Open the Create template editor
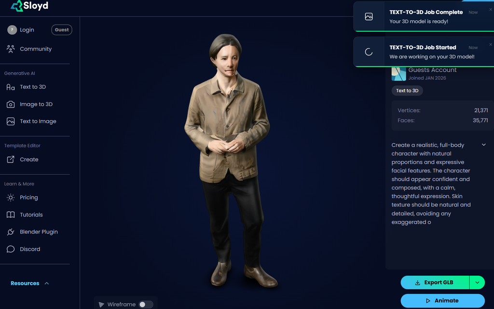The height and width of the screenshot is (309, 494). click(x=27, y=159)
